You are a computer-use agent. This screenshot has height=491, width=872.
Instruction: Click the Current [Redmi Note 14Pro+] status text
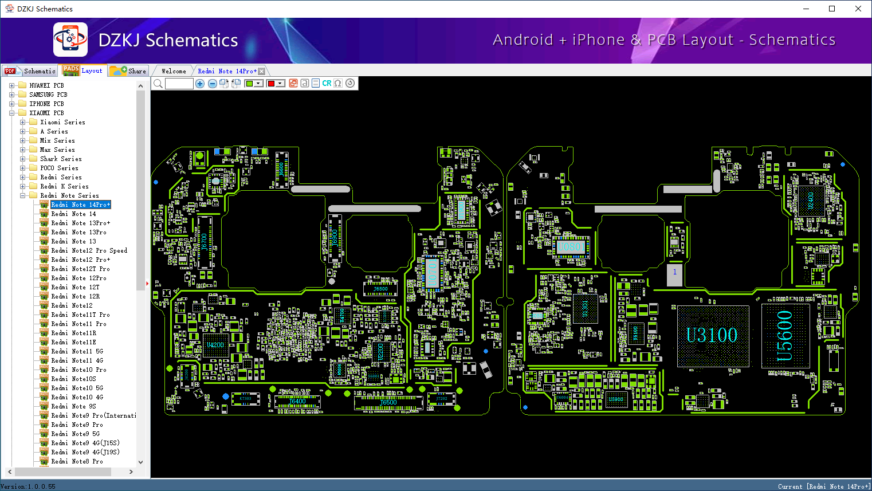click(x=824, y=486)
